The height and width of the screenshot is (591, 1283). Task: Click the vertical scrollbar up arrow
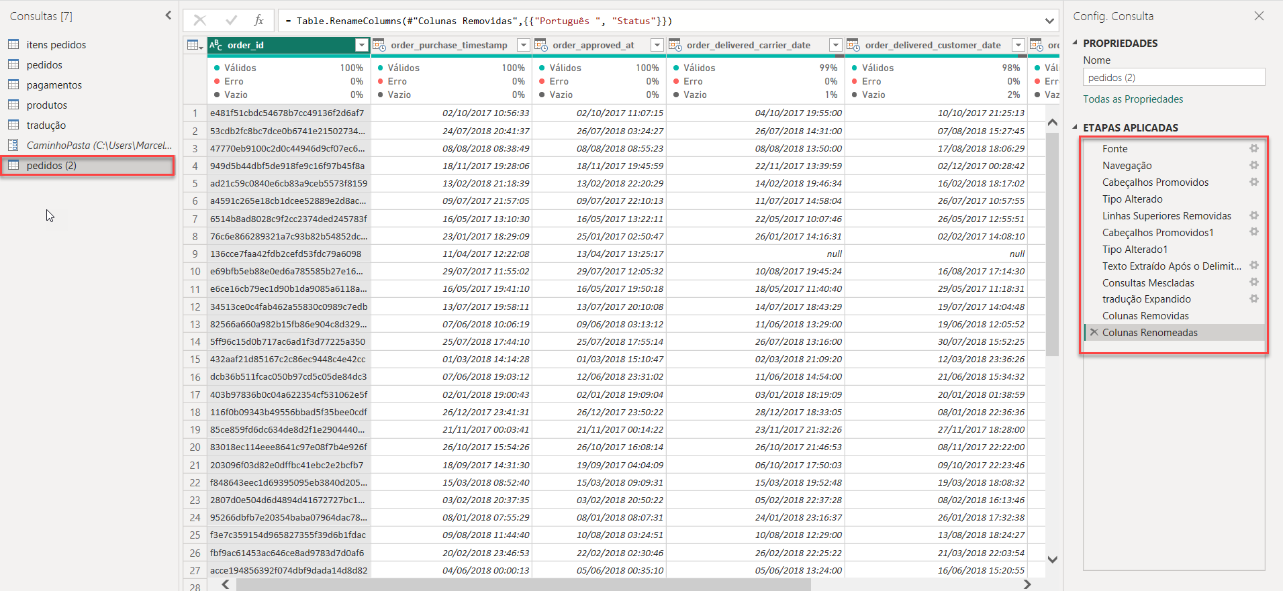[1052, 123]
